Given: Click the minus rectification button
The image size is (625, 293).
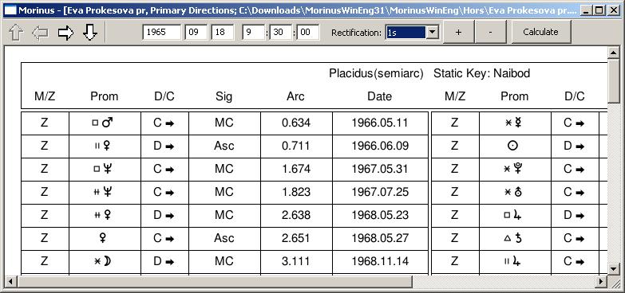Looking at the screenshot, I should pyautogui.click(x=490, y=32).
